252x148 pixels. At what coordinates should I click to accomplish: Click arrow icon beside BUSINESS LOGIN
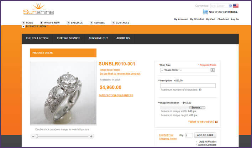23,26
